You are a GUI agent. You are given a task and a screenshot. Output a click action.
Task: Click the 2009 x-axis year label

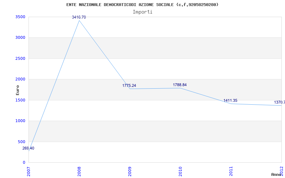coord(130,172)
